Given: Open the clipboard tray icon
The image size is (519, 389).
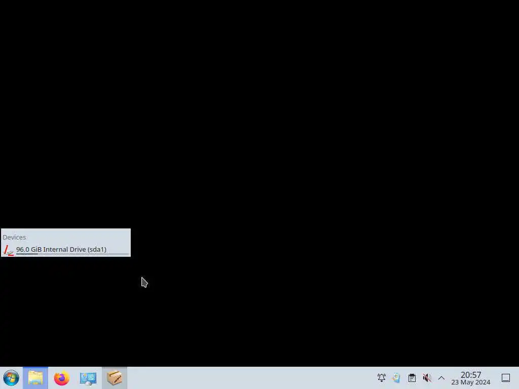Looking at the screenshot, I should (412, 378).
